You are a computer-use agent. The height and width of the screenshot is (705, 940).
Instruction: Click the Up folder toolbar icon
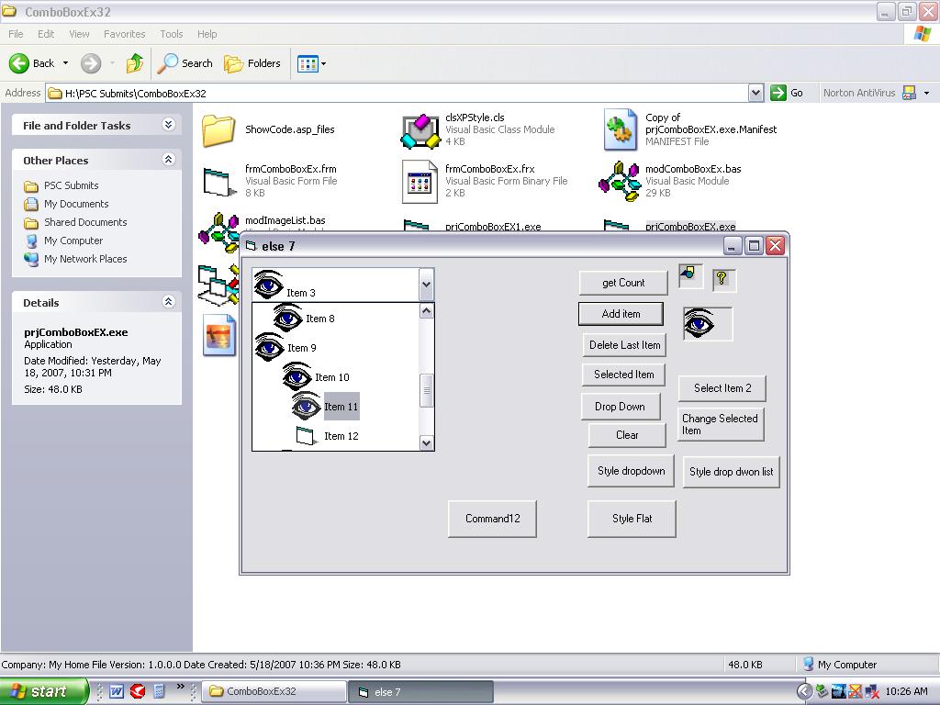(x=135, y=63)
